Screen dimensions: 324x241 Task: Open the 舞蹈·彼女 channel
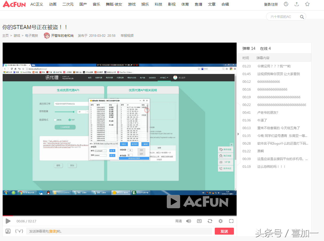pos(114,4)
